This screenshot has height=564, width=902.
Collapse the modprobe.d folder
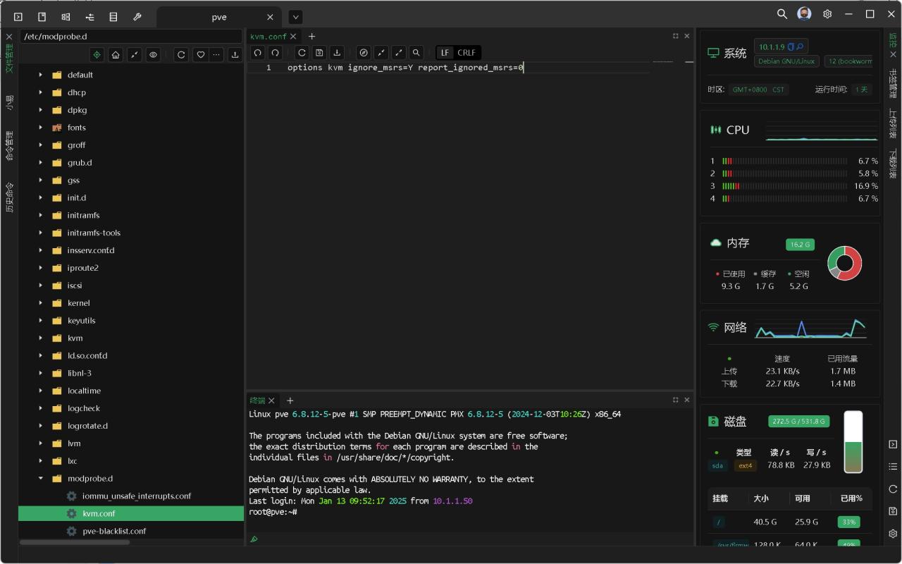pos(40,479)
